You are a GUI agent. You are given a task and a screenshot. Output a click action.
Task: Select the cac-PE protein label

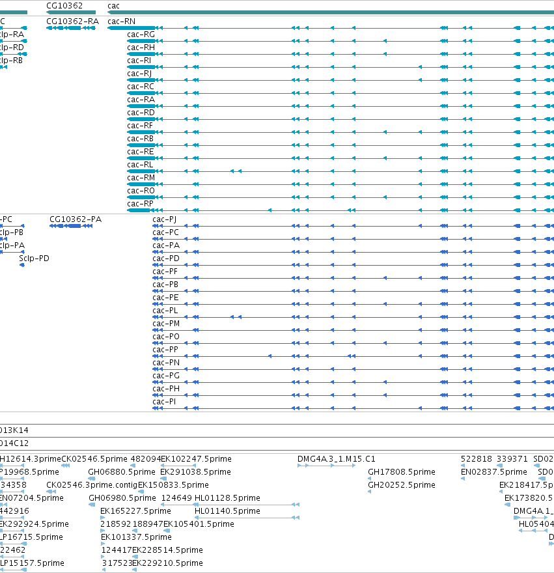[165, 298]
